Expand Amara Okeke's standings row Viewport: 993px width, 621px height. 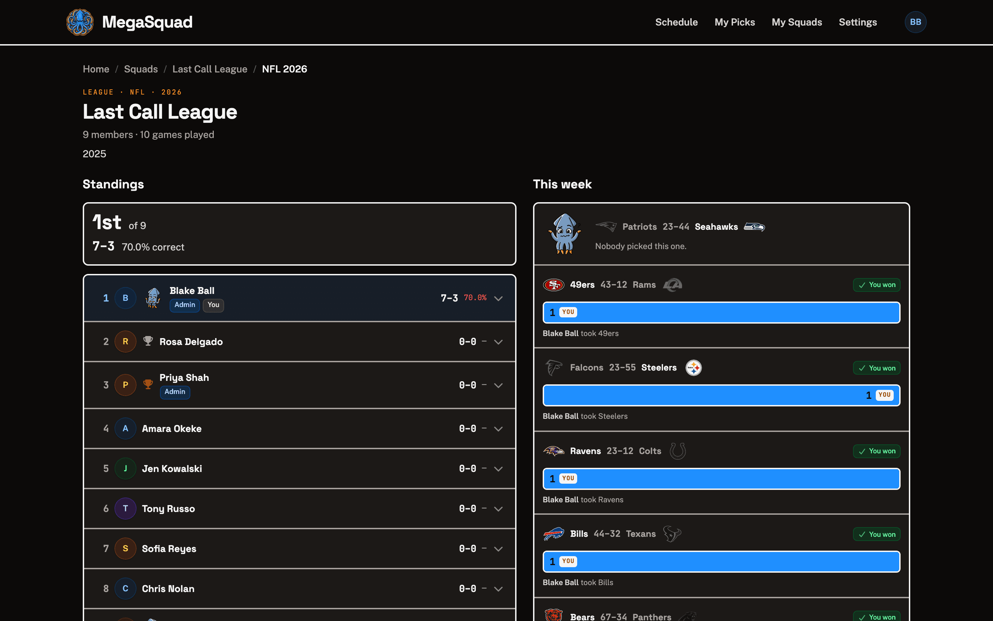click(498, 429)
